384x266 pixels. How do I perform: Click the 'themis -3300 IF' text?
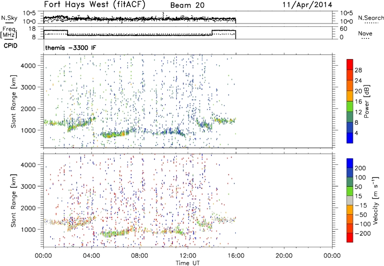[x=71, y=48]
